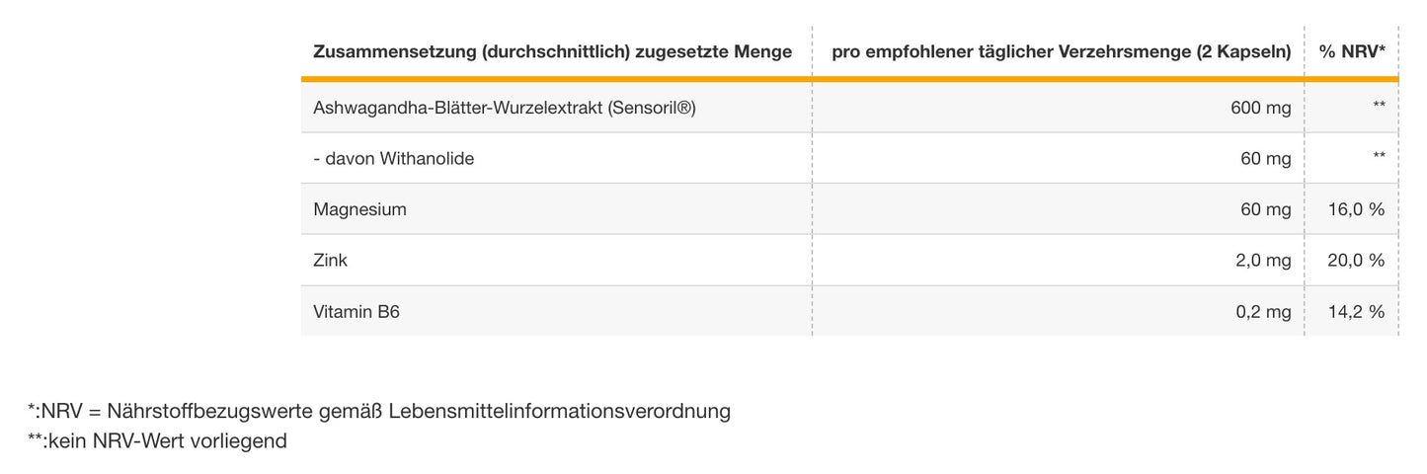
Task: Click the NRV = Nährstoffbezugswerte footnote
Action: pyautogui.click(x=379, y=411)
